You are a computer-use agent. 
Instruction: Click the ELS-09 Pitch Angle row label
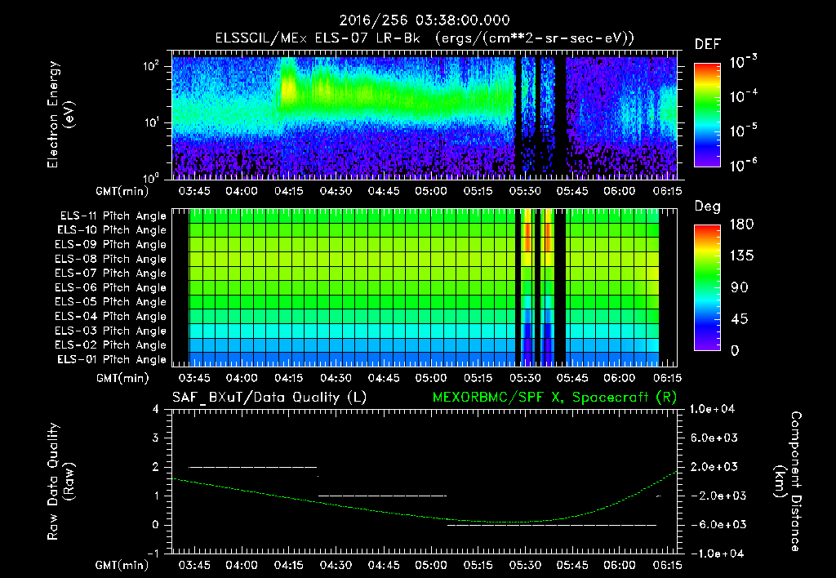110,245
